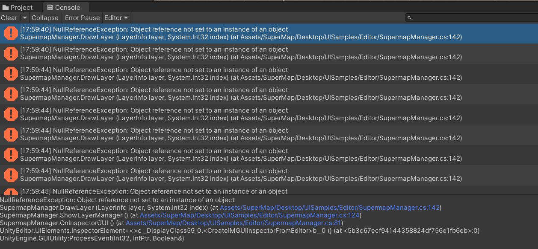The width and height of the screenshot is (538, 249).
Task: Click the error icon of the first 17:59:40 entry
Action: (x=11, y=33)
